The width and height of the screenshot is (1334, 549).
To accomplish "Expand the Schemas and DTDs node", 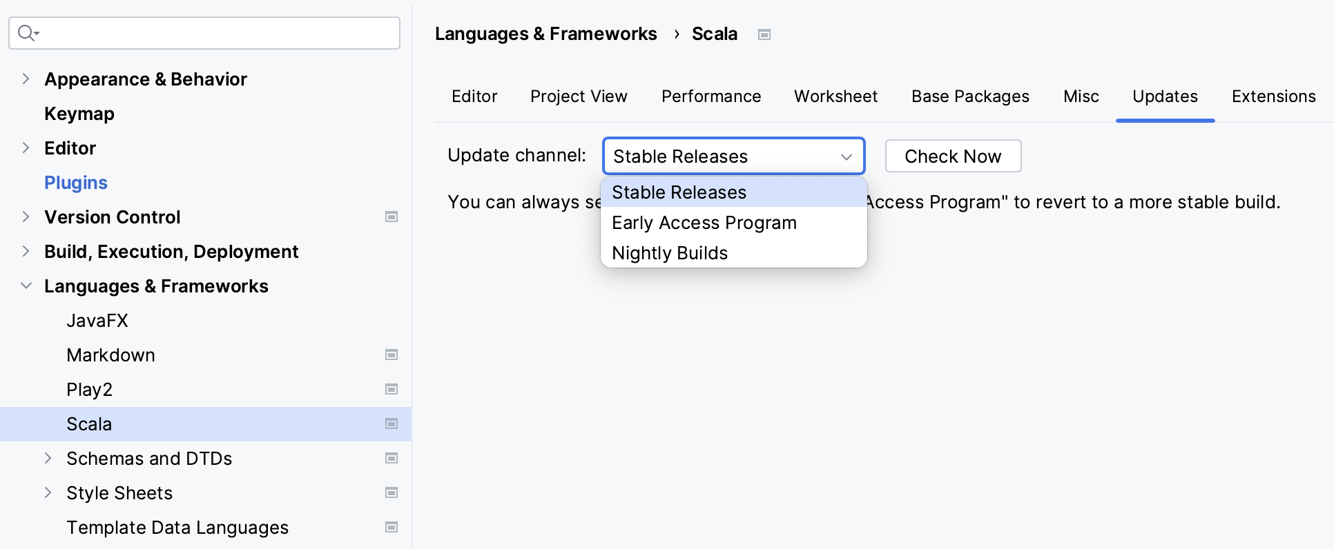I will coord(48,459).
